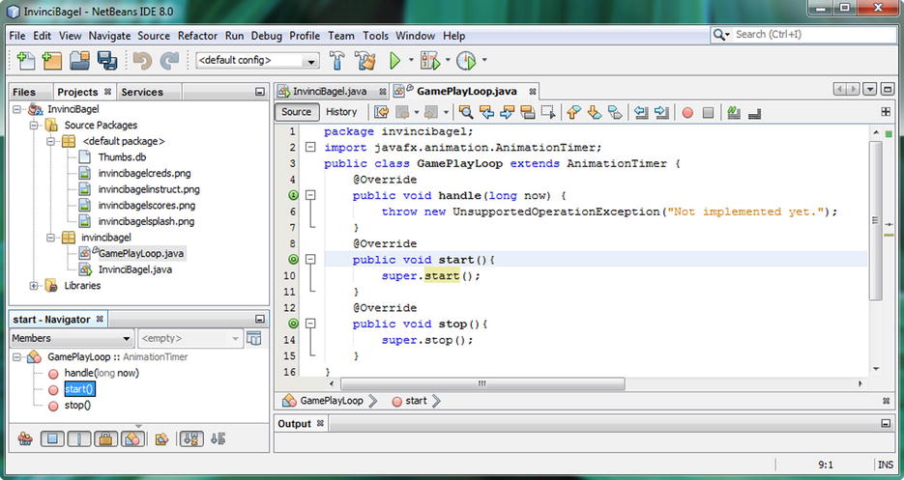Viewport: 904px width, 480px height.
Task: Minimize the Output panel
Action: point(887,424)
